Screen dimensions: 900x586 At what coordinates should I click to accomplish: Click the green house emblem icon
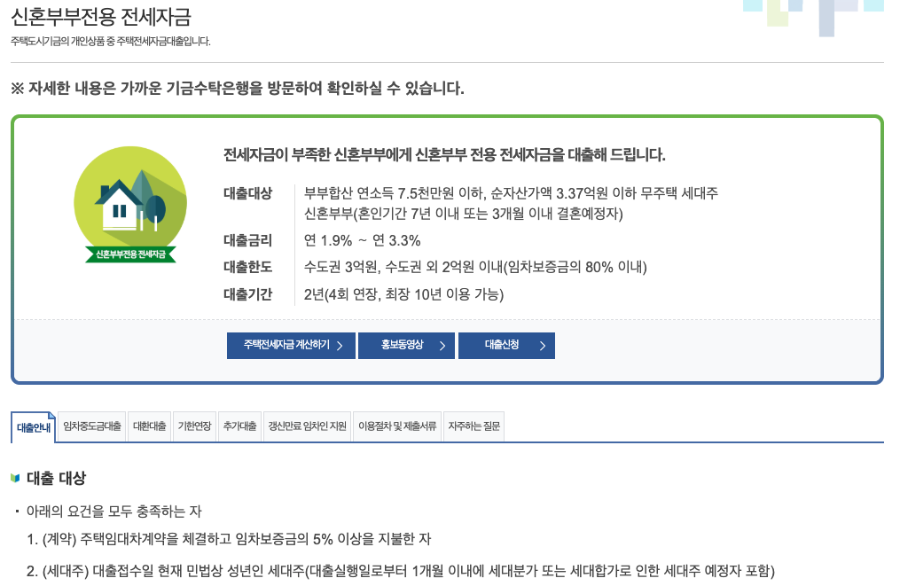pyautogui.click(x=129, y=202)
